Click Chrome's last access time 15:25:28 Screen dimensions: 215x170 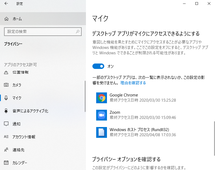point(143,100)
